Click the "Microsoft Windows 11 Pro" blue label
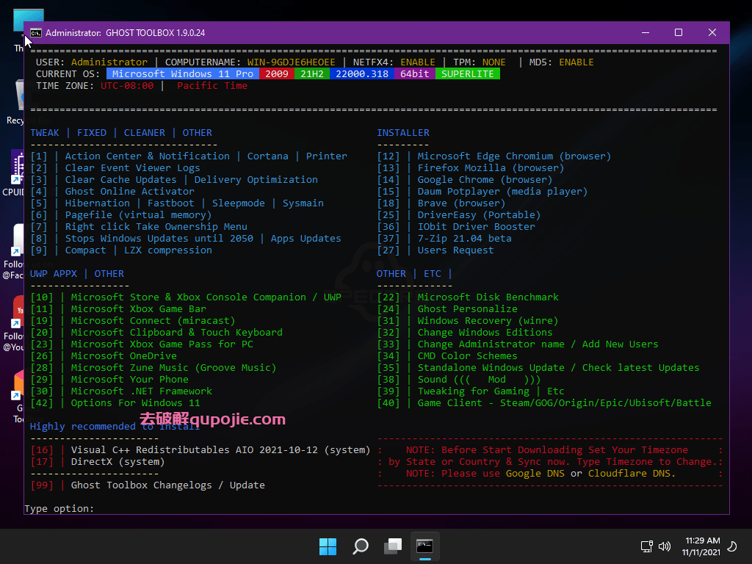752x564 pixels. tap(183, 74)
